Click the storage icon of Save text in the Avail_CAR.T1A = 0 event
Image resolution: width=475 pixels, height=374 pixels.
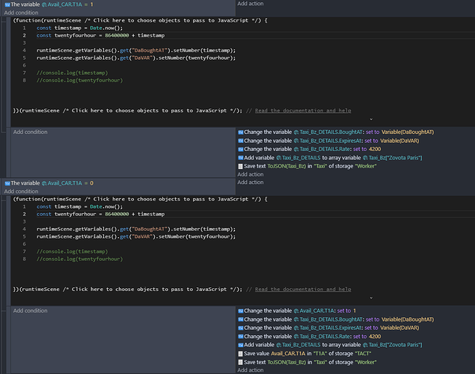(241, 362)
